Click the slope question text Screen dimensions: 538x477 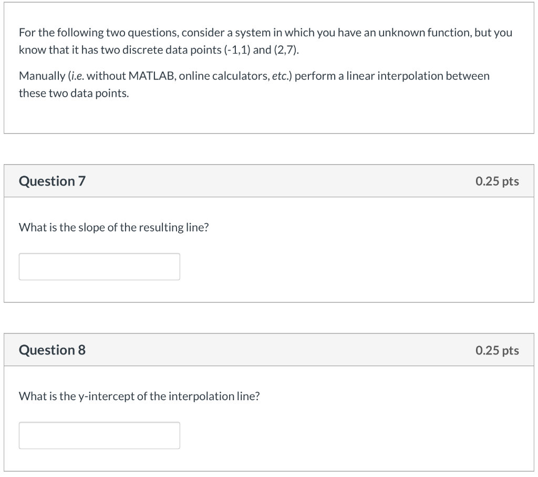113,227
